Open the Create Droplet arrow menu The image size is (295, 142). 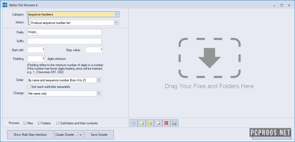(x=80, y=135)
